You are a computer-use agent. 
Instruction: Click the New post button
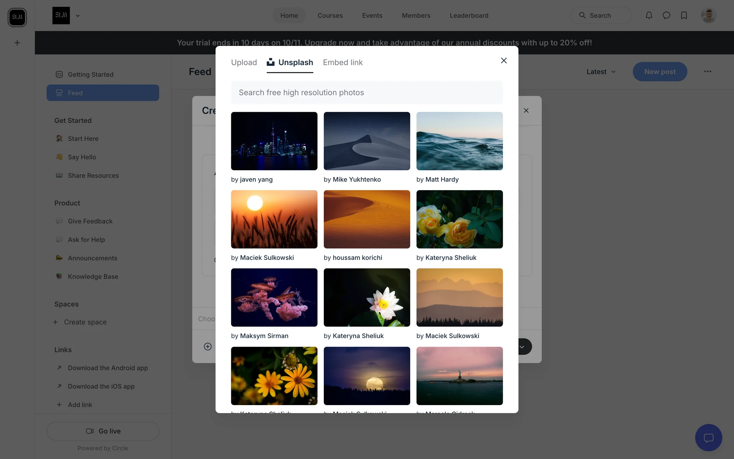(659, 72)
